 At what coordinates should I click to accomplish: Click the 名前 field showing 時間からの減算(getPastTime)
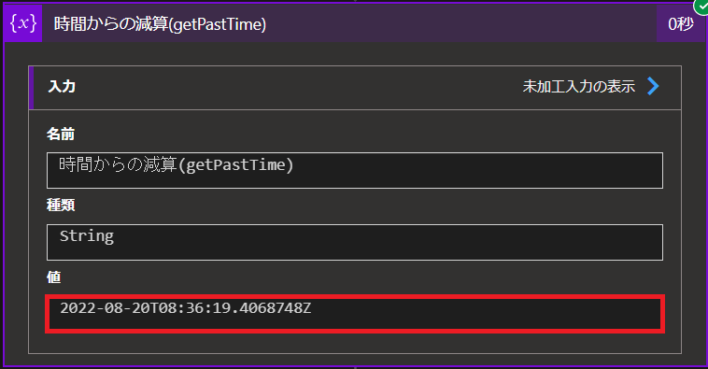tap(355, 170)
